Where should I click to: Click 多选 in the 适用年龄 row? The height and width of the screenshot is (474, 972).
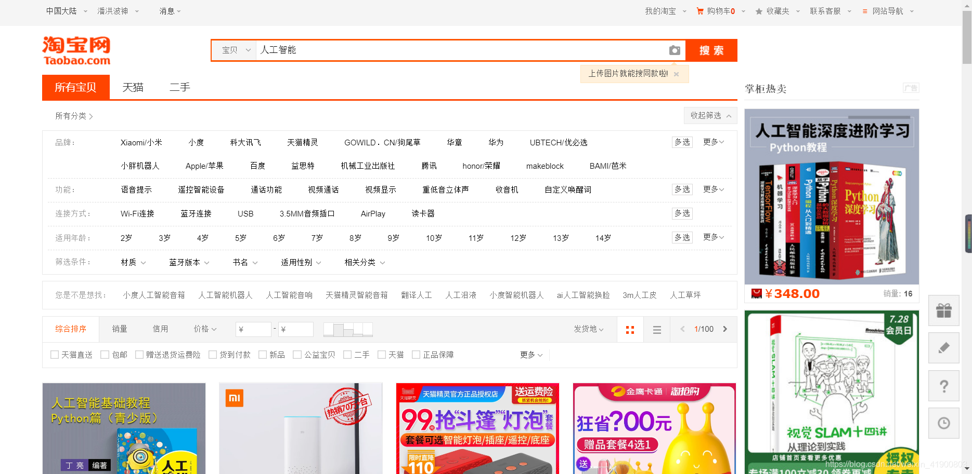coord(682,237)
